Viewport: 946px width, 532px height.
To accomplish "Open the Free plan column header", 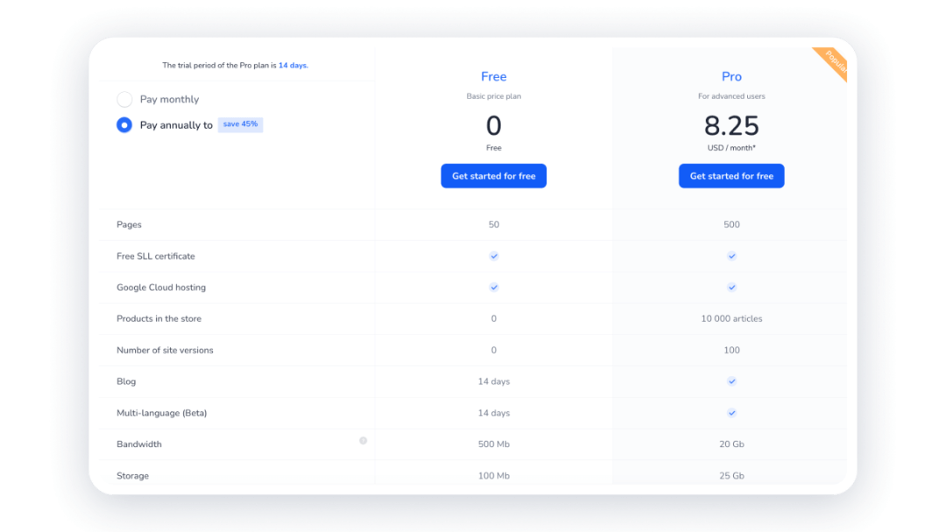I will [493, 76].
